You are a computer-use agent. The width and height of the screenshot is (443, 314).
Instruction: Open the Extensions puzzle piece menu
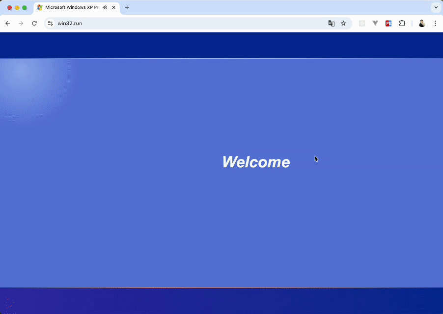(x=402, y=23)
